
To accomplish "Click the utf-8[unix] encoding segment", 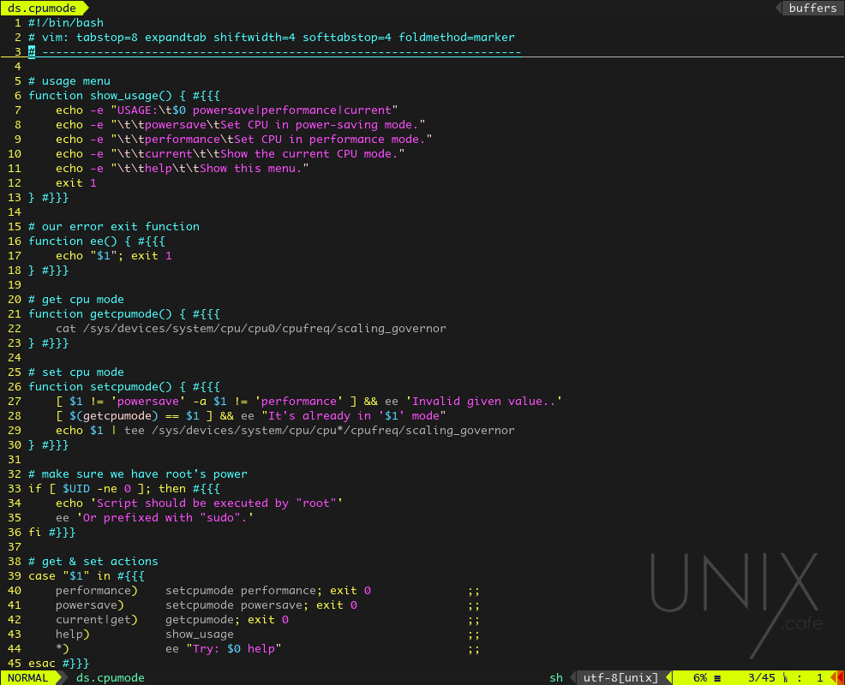I will [x=620, y=677].
